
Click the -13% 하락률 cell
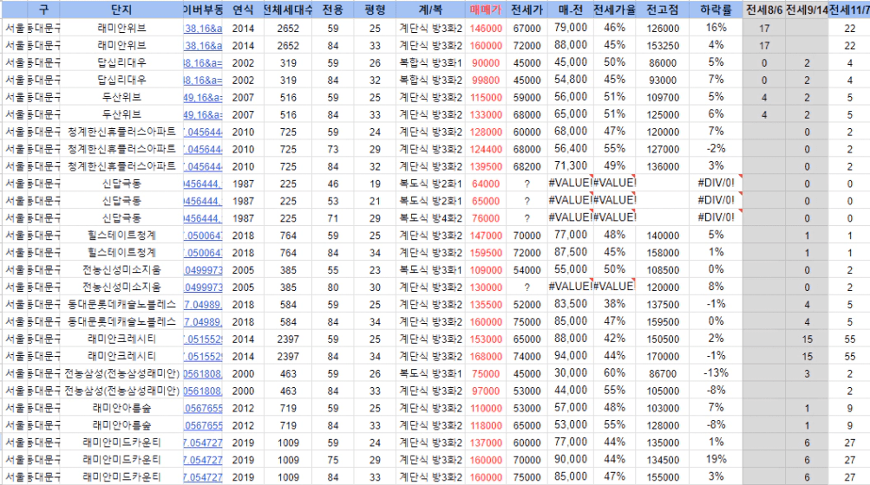716,373
